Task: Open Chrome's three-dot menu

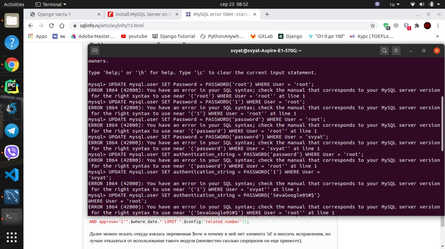Action: pos(437,26)
